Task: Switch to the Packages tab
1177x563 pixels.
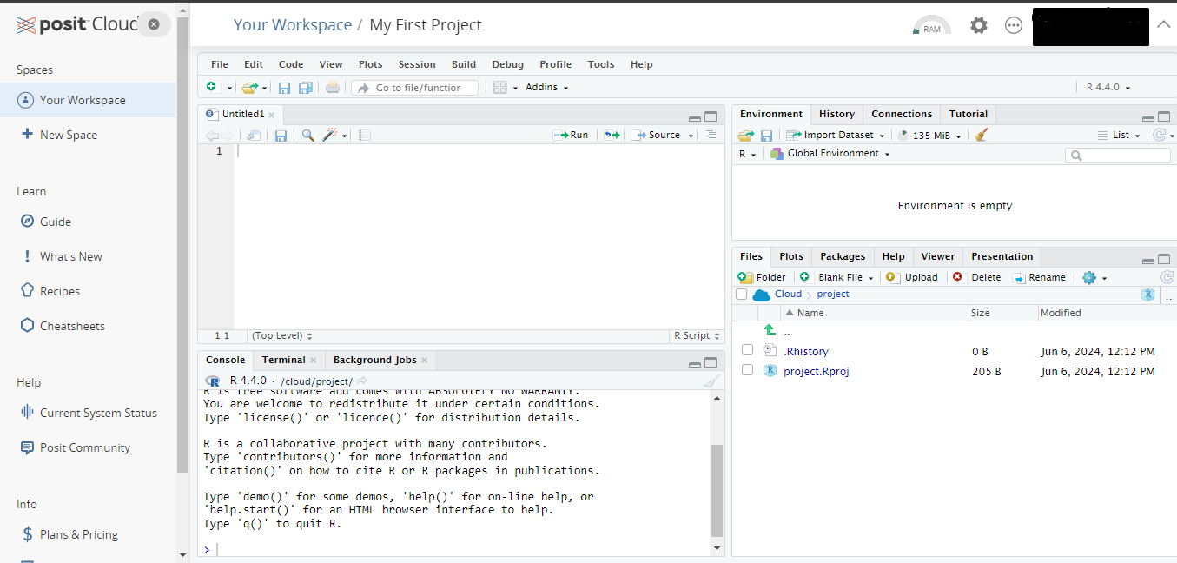Action: tap(843, 256)
